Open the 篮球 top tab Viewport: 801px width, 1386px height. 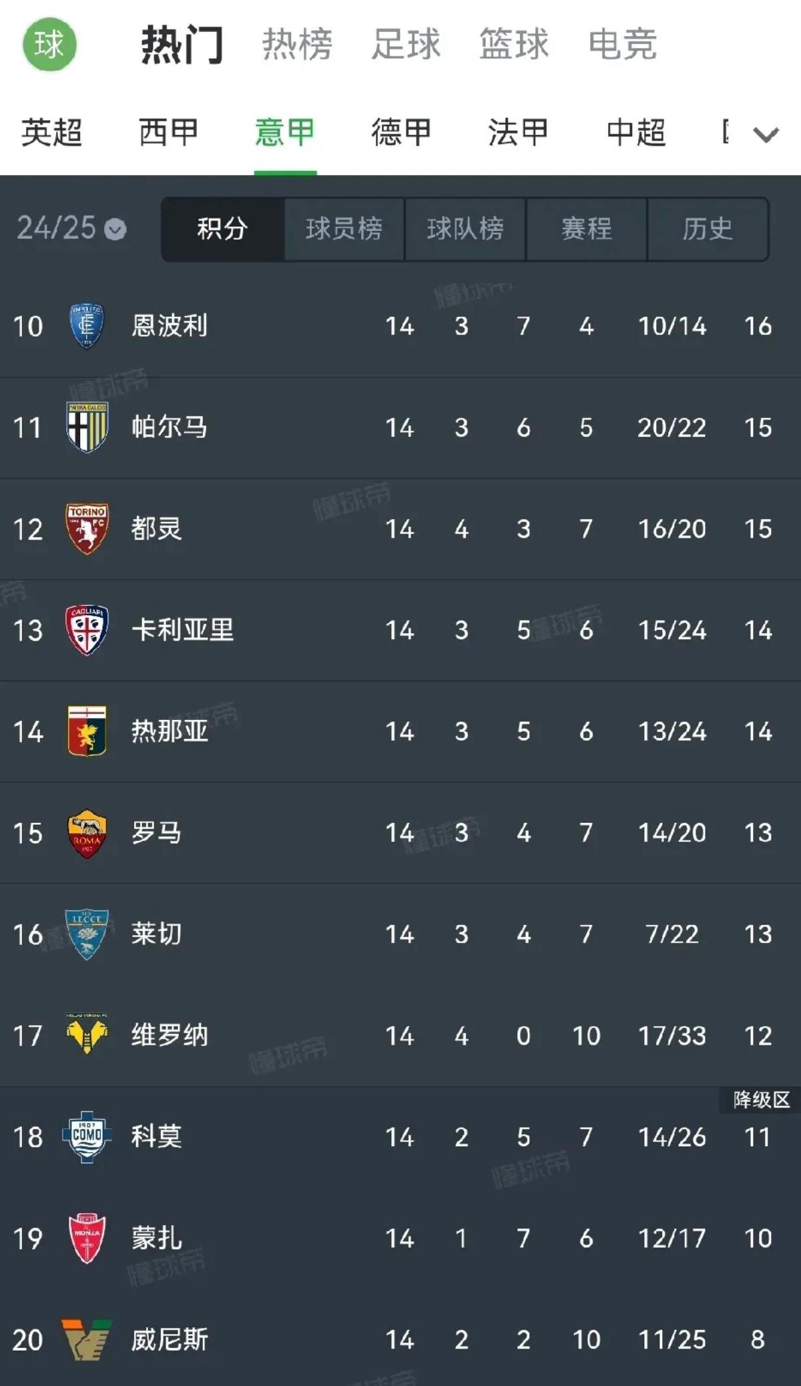tap(513, 45)
